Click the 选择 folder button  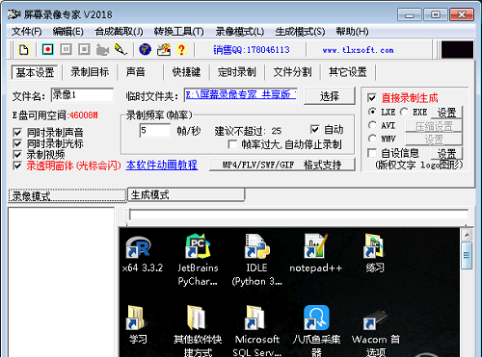[x=330, y=95]
